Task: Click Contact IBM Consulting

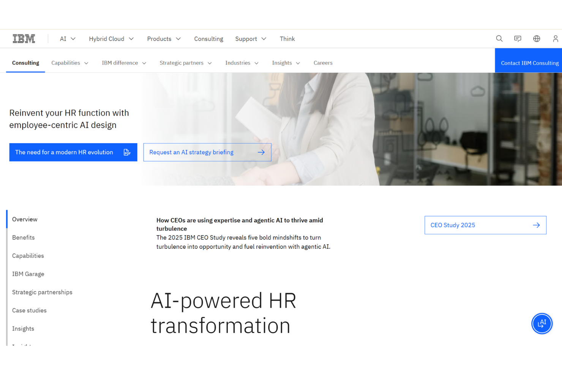Action: point(529,63)
